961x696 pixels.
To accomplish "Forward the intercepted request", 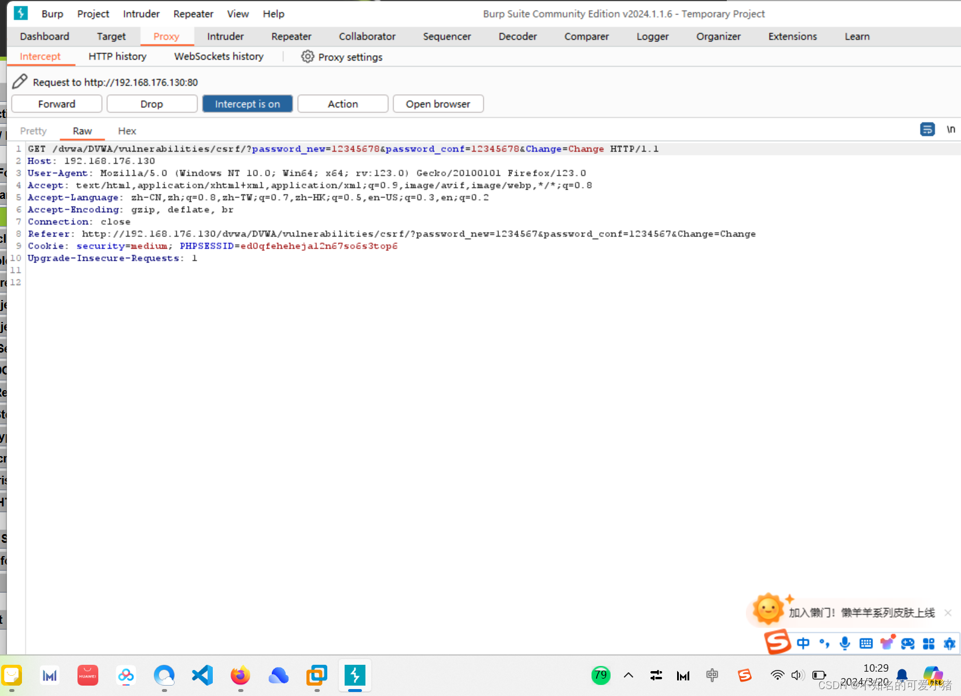I will pos(57,103).
